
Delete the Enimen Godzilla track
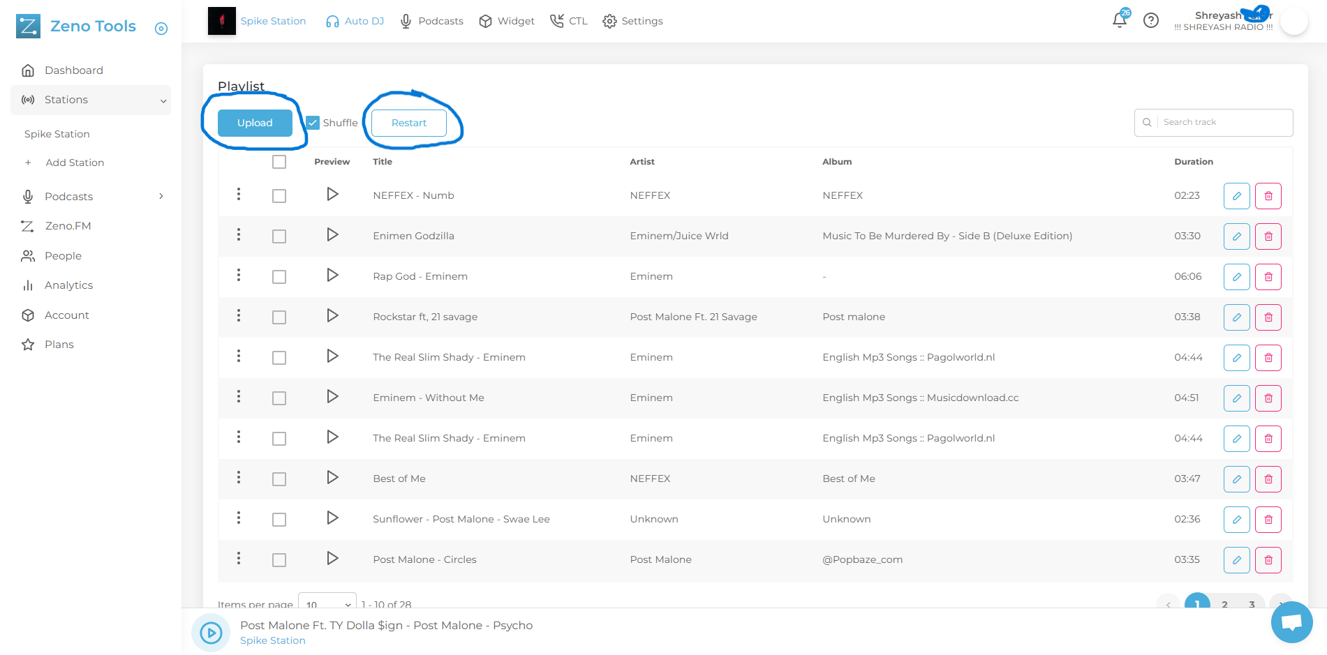(x=1268, y=236)
